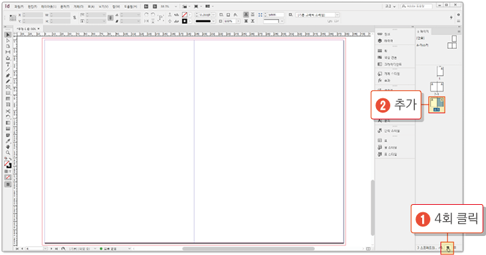This screenshot has width=486, height=255.
Task: Select the Free Transform tool
Action: coord(8,117)
